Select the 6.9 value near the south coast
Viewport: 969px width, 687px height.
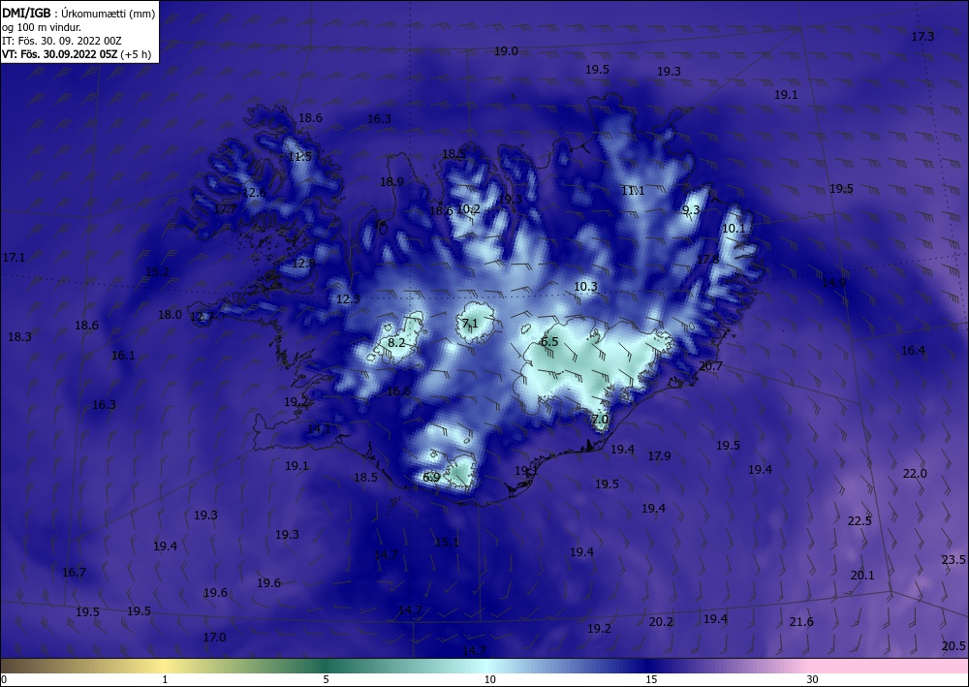[x=431, y=477]
